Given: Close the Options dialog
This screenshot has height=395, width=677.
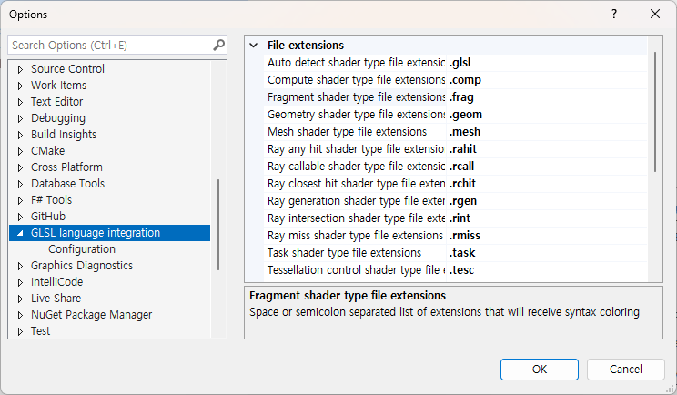Looking at the screenshot, I should tap(655, 14).
